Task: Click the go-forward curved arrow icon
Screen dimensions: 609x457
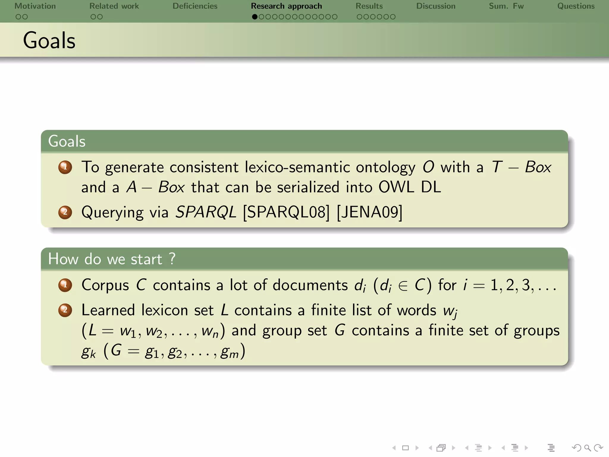Action: [598, 448]
